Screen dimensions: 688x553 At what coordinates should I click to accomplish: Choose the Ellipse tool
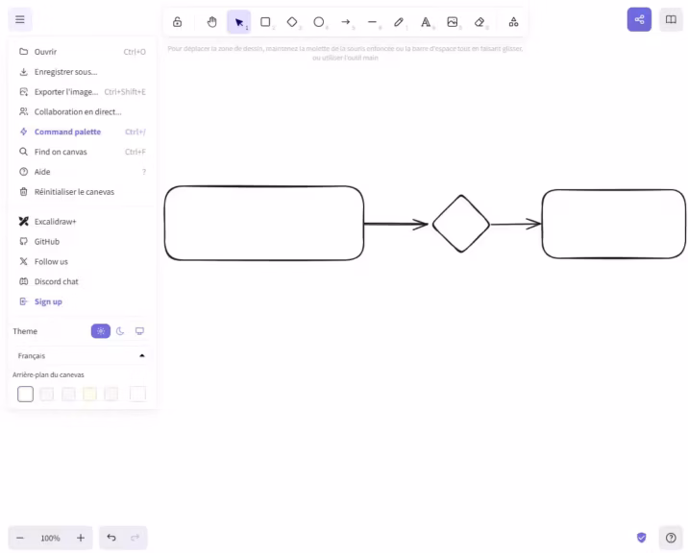click(x=319, y=21)
